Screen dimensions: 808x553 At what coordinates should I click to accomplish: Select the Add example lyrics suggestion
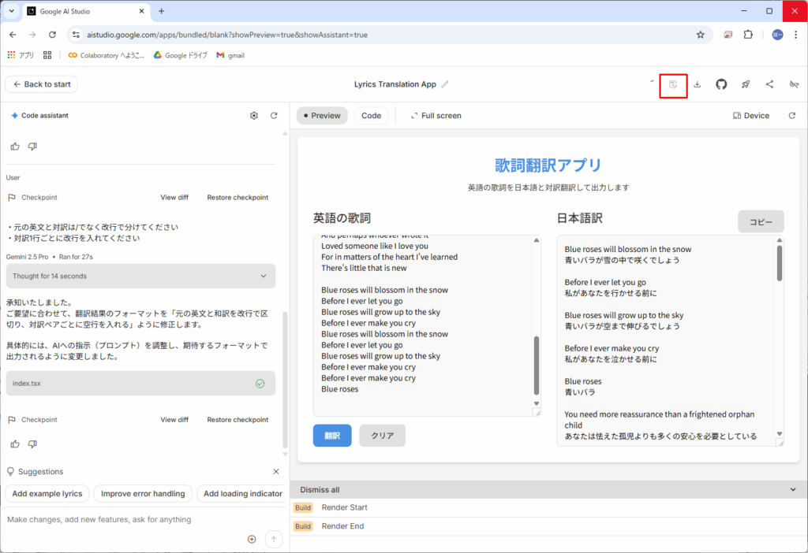(x=47, y=493)
